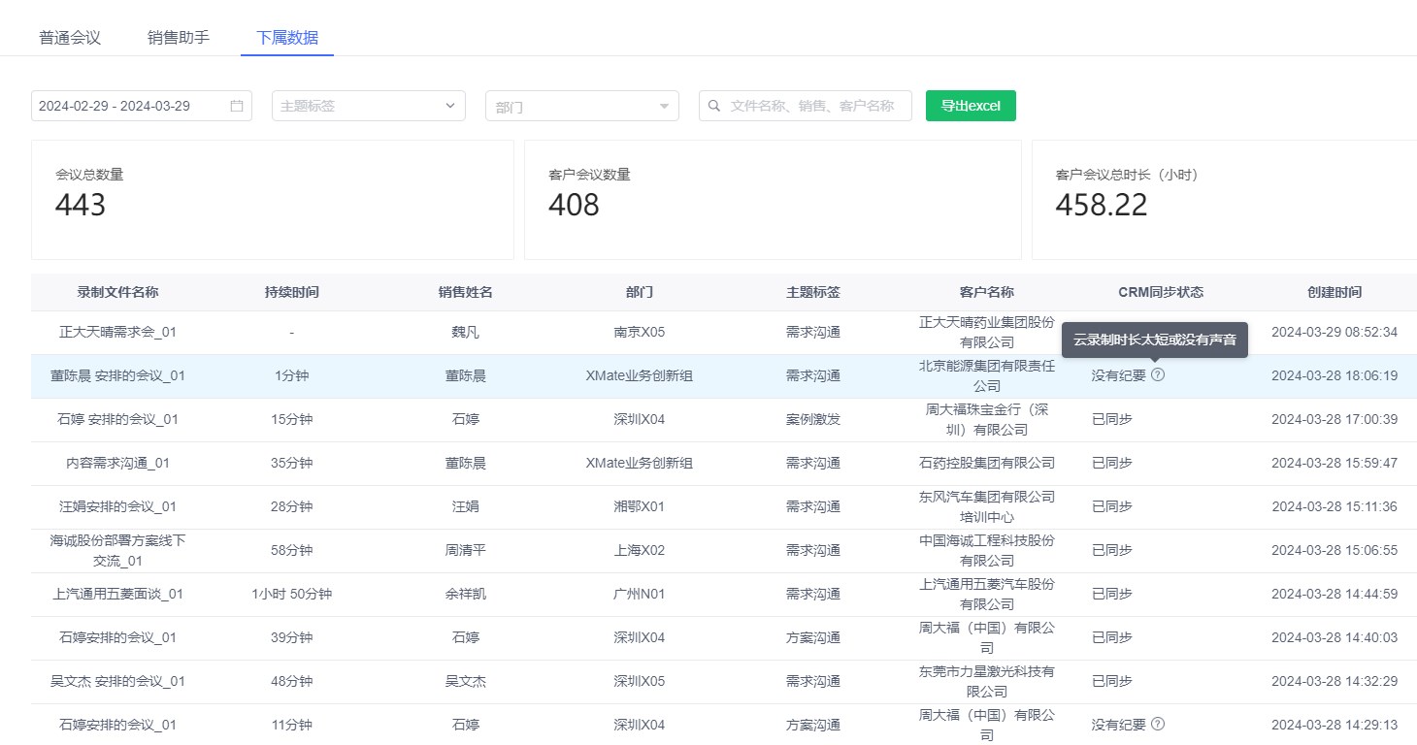Click department cell 深圳X05
1417x745 pixels.
(640, 681)
